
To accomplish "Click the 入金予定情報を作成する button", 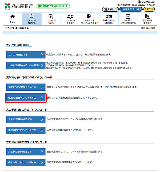I will 26,119.
